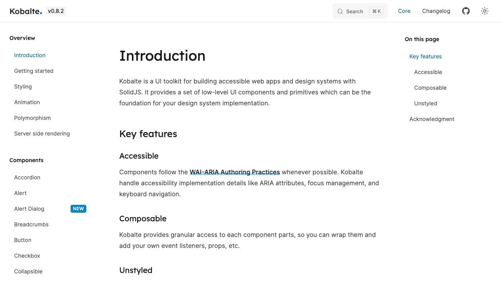Screen dimensions: 502x282
Task: Open Server side rendering docs
Action: pyautogui.click(x=42, y=134)
